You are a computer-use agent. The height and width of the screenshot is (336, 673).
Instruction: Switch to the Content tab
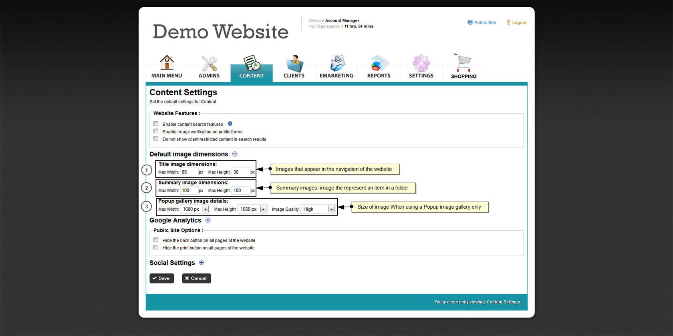coord(252,68)
